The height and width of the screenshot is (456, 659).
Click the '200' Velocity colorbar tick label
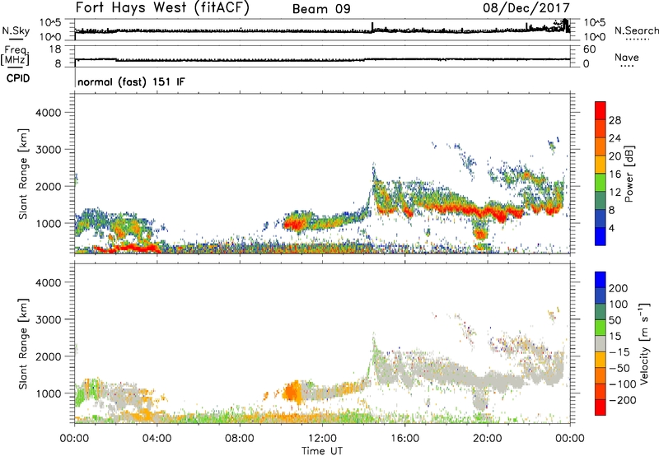(x=619, y=288)
